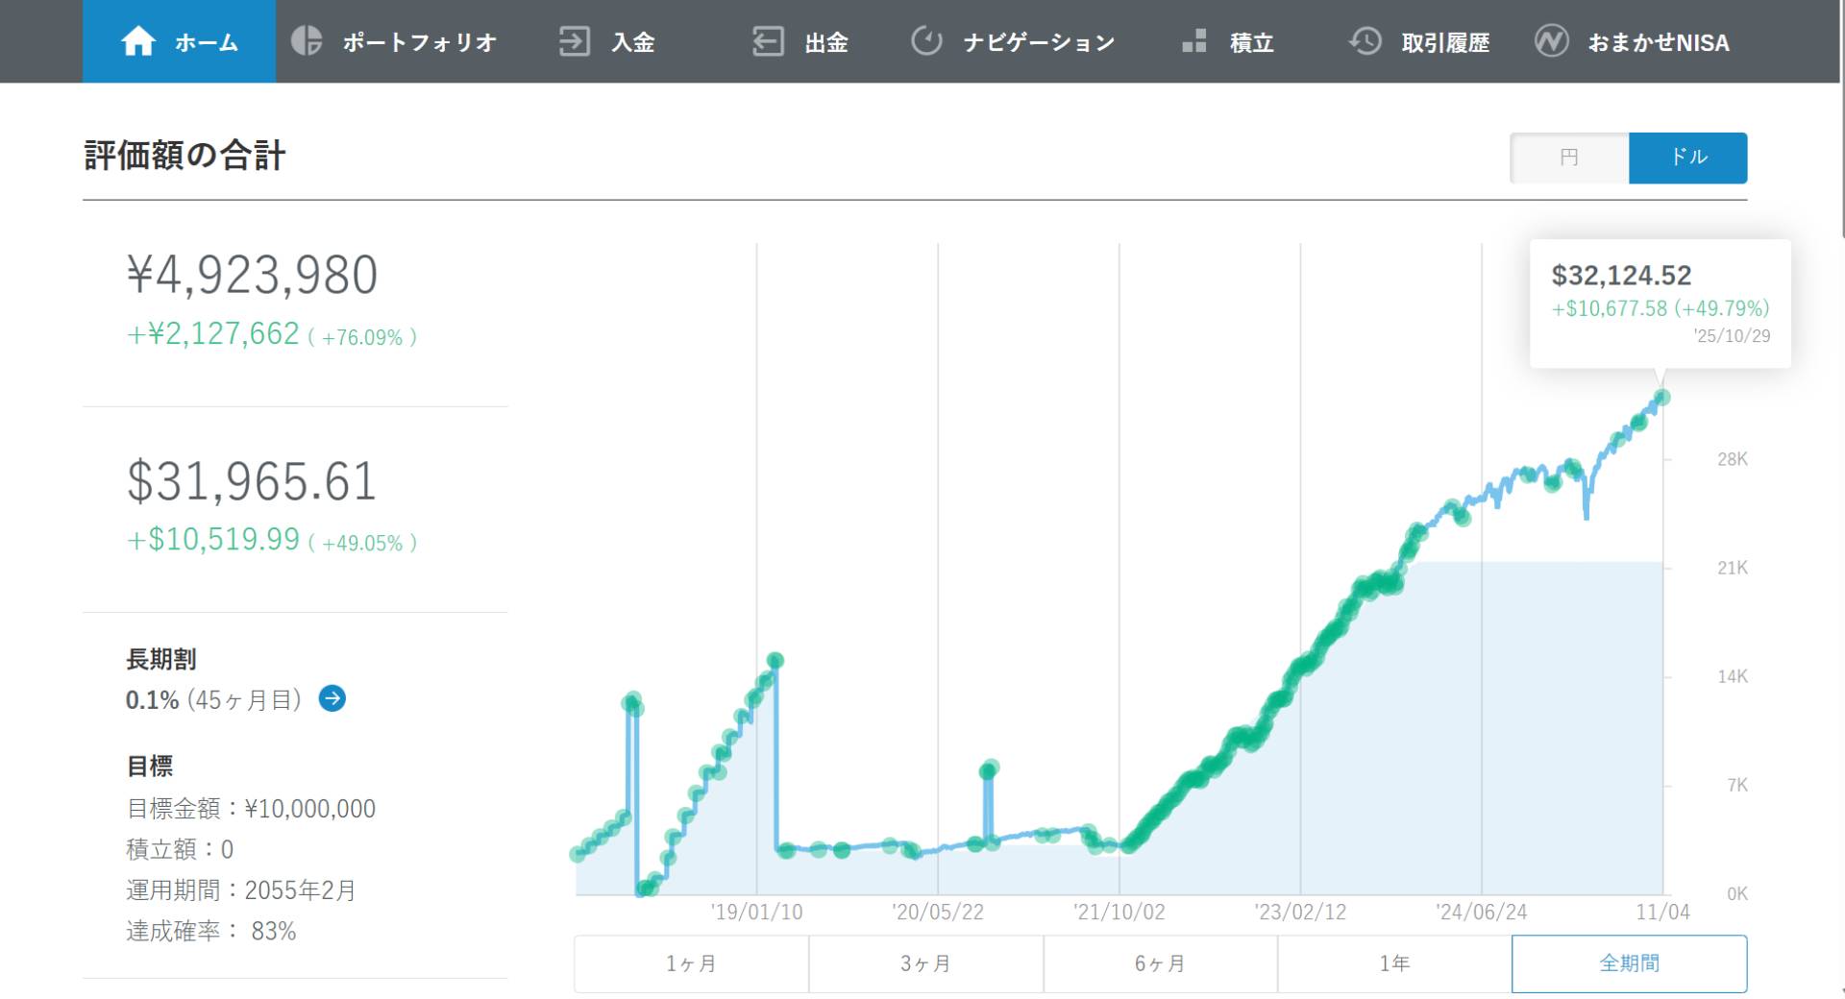The width and height of the screenshot is (1845, 999).
Task: Show the 6ヶ月 chart range
Action: [x=1160, y=963]
